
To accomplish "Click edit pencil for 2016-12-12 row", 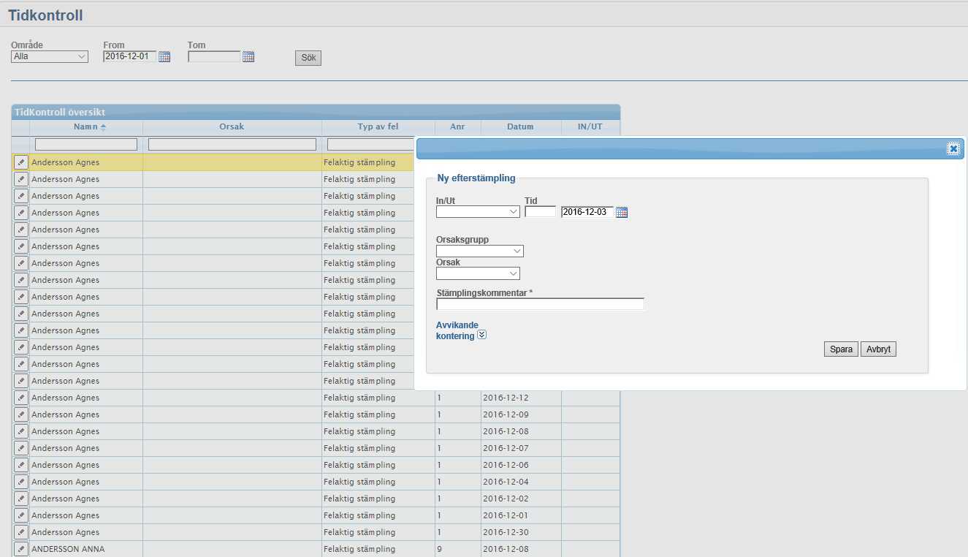I will (x=21, y=398).
